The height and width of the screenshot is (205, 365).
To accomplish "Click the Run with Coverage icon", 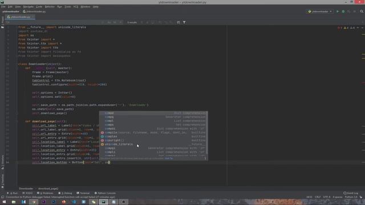I will coord(348,11).
